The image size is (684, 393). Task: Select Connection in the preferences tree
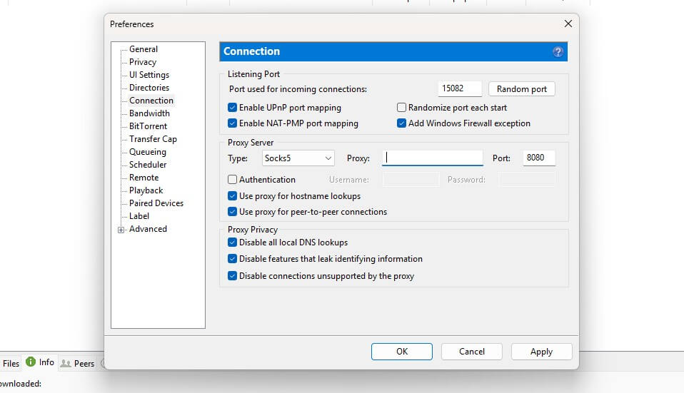(x=151, y=101)
